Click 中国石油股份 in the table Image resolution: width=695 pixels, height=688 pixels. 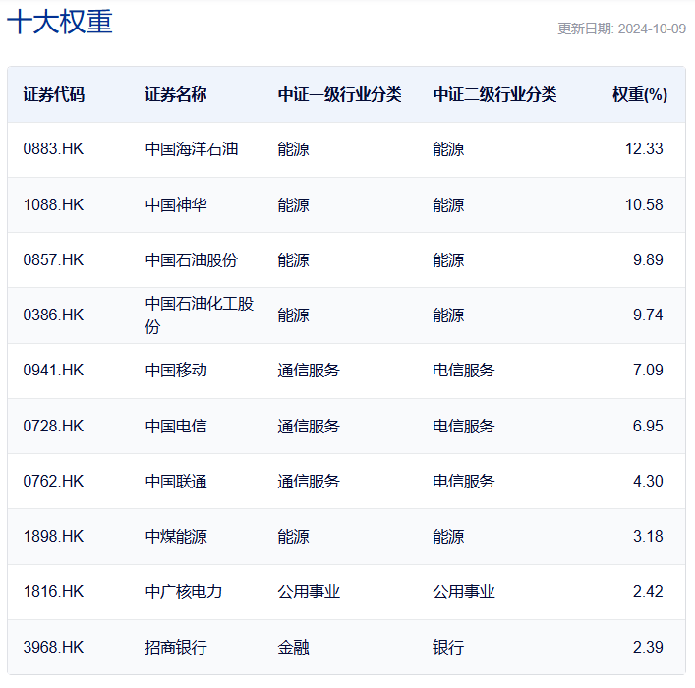pyautogui.click(x=192, y=259)
